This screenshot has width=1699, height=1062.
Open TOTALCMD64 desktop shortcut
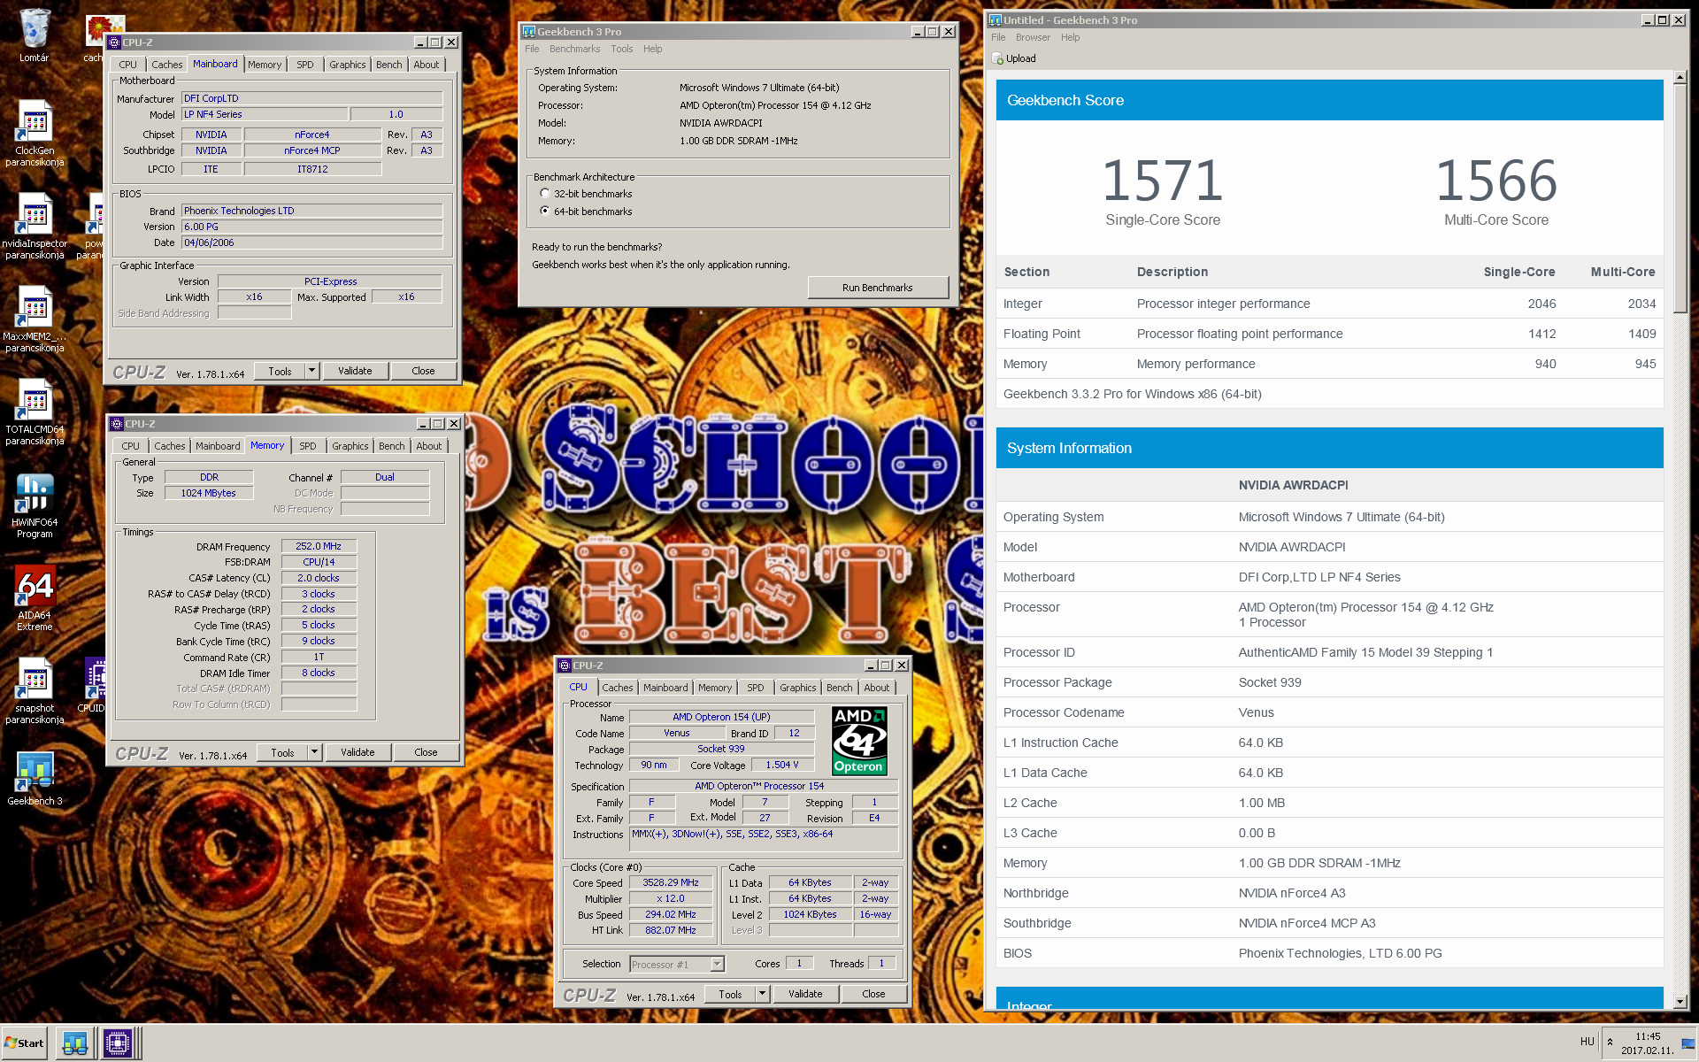pyautogui.click(x=35, y=412)
